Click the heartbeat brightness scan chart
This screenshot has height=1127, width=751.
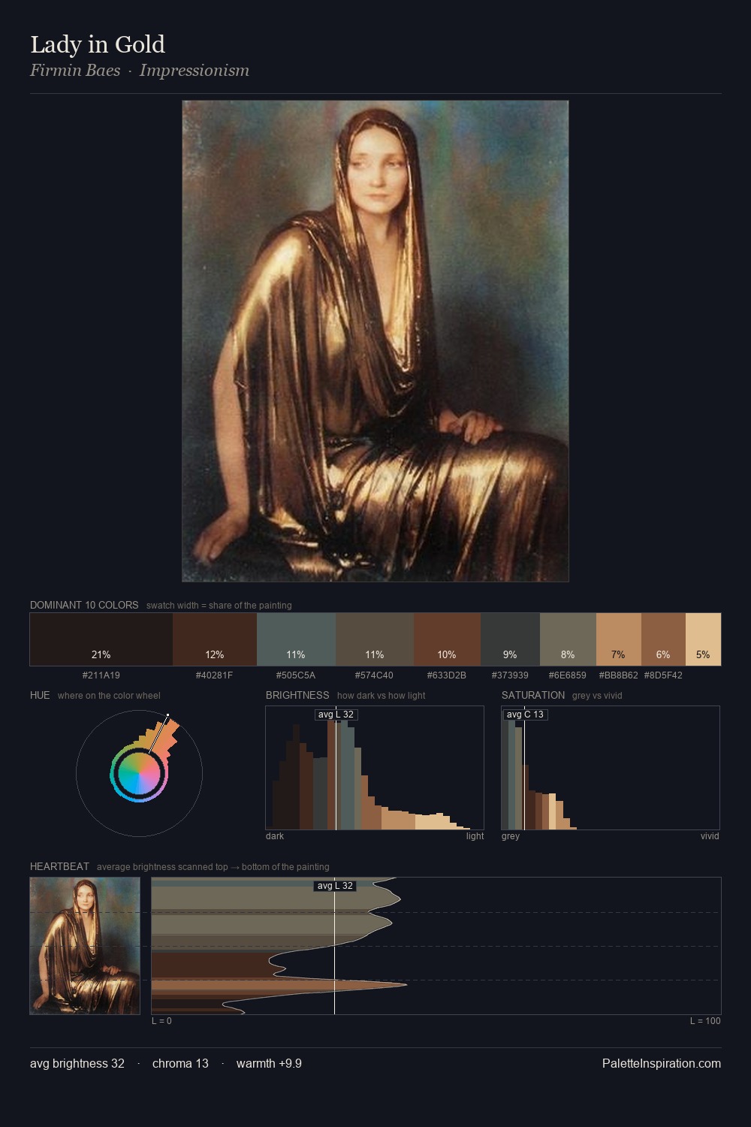coord(436,946)
